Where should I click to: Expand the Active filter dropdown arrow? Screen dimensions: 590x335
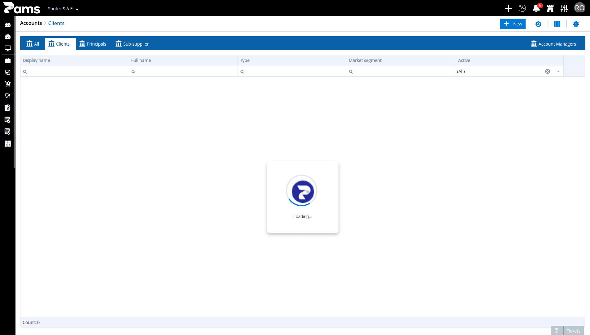(x=558, y=71)
